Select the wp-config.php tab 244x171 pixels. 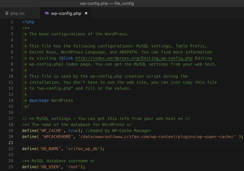(x=66, y=13)
